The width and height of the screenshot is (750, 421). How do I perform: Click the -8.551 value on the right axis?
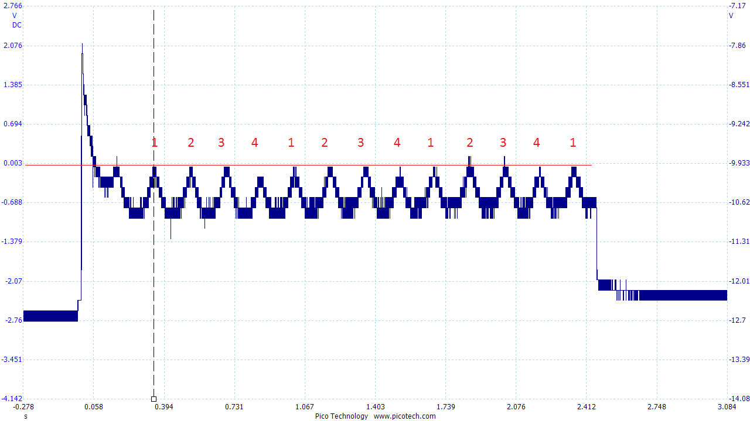tap(739, 85)
